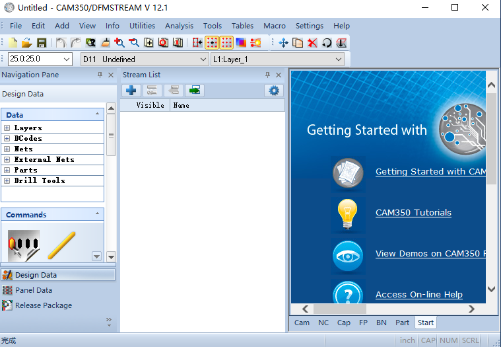The width and height of the screenshot is (501, 347).
Task: Click the Open folder toolbar icon
Action: pos(27,42)
